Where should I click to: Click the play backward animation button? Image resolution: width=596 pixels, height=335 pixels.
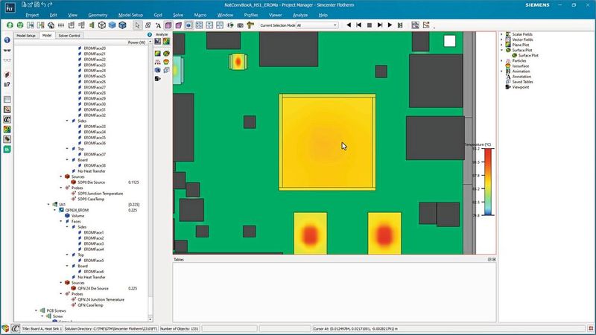(349, 25)
